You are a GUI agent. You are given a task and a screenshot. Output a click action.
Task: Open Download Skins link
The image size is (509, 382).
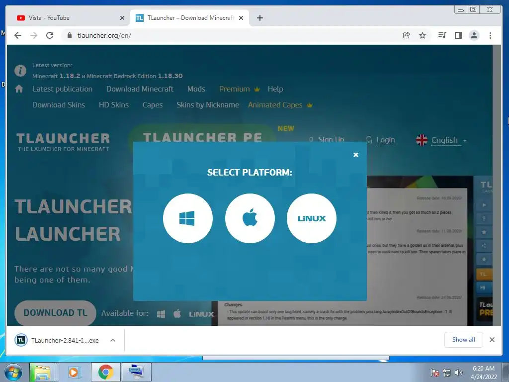tap(59, 105)
